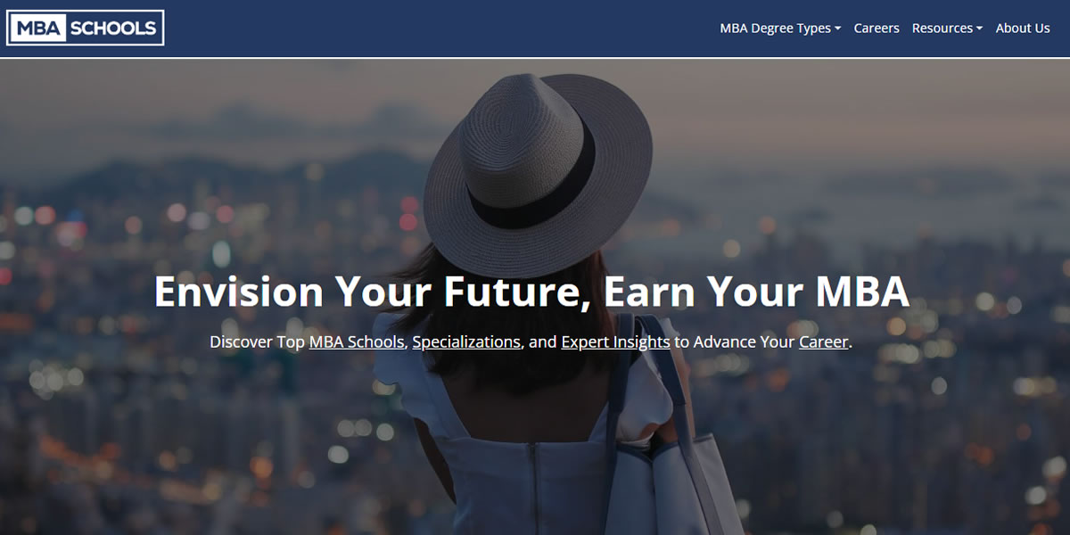Open the Specializations link
This screenshot has width=1070, height=535.
coord(467,342)
